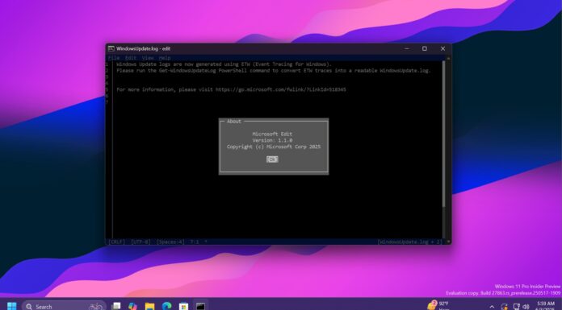Screen dimensions: 562x310
Task: Click the CRLF line ending indicator
Action: click(x=116, y=242)
